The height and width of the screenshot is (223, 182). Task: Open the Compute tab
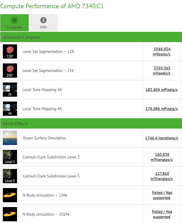(14, 23)
